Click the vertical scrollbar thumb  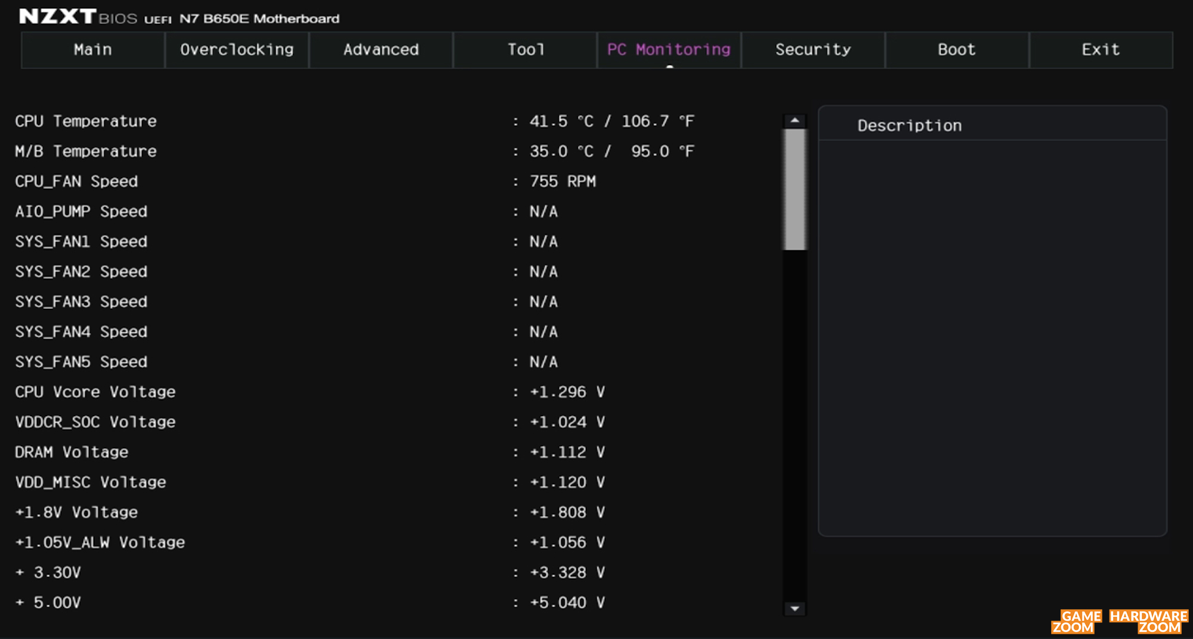(x=795, y=190)
